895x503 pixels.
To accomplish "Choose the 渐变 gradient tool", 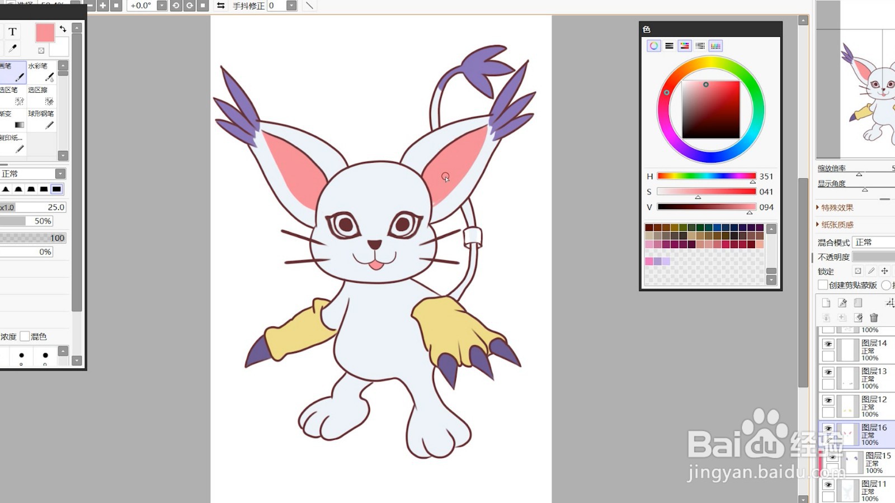I will (12, 120).
